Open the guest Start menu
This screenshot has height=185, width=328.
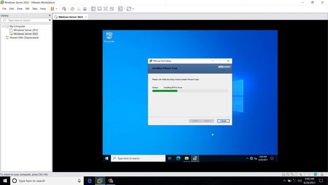(107, 158)
